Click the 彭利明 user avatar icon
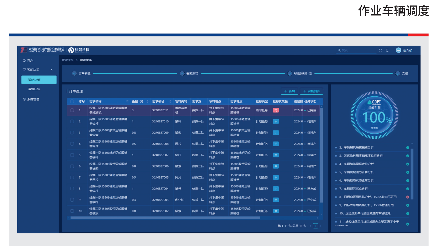Image resolution: width=432 pixels, height=250 pixels. click(398, 50)
